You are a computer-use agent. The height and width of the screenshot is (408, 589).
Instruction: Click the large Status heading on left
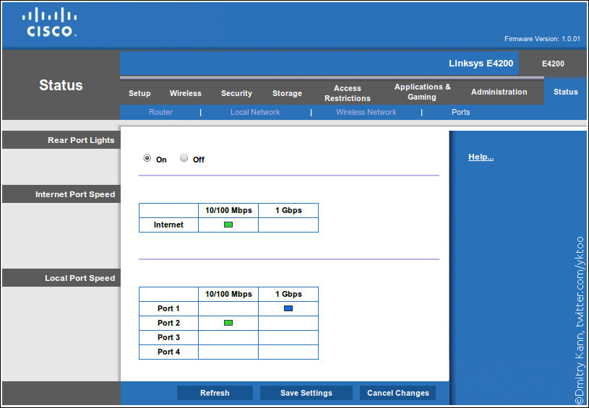coord(61,84)
